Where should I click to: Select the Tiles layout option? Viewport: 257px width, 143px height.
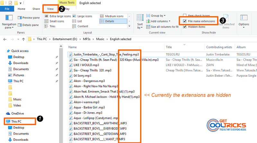(50, 26)
